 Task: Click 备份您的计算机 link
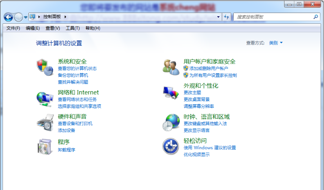pyautogui.click(x=73, y=75)
